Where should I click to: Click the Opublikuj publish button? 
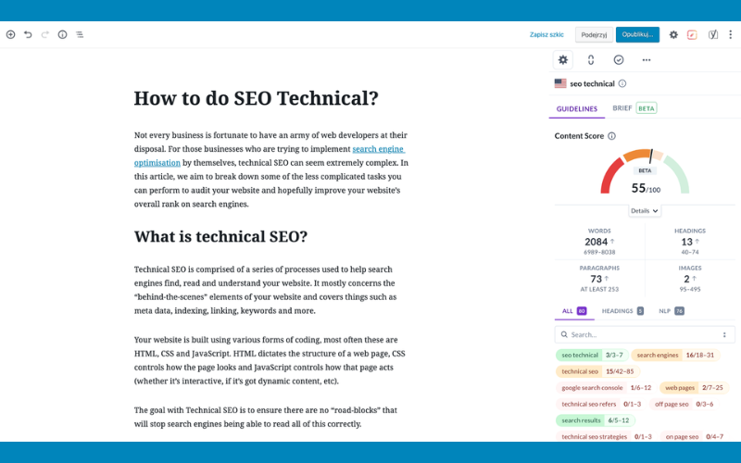pos(637,34)
